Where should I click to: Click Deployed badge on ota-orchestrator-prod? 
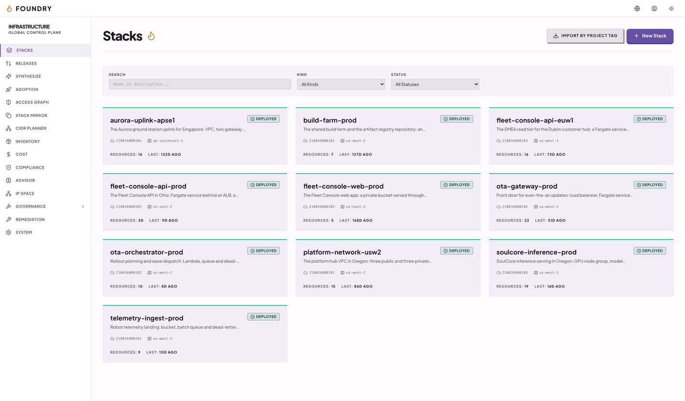[x=264, y=251]
